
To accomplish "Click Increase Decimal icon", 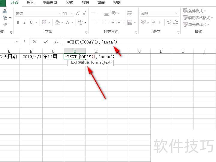I will pyautogui.click(x=169, y=22).
